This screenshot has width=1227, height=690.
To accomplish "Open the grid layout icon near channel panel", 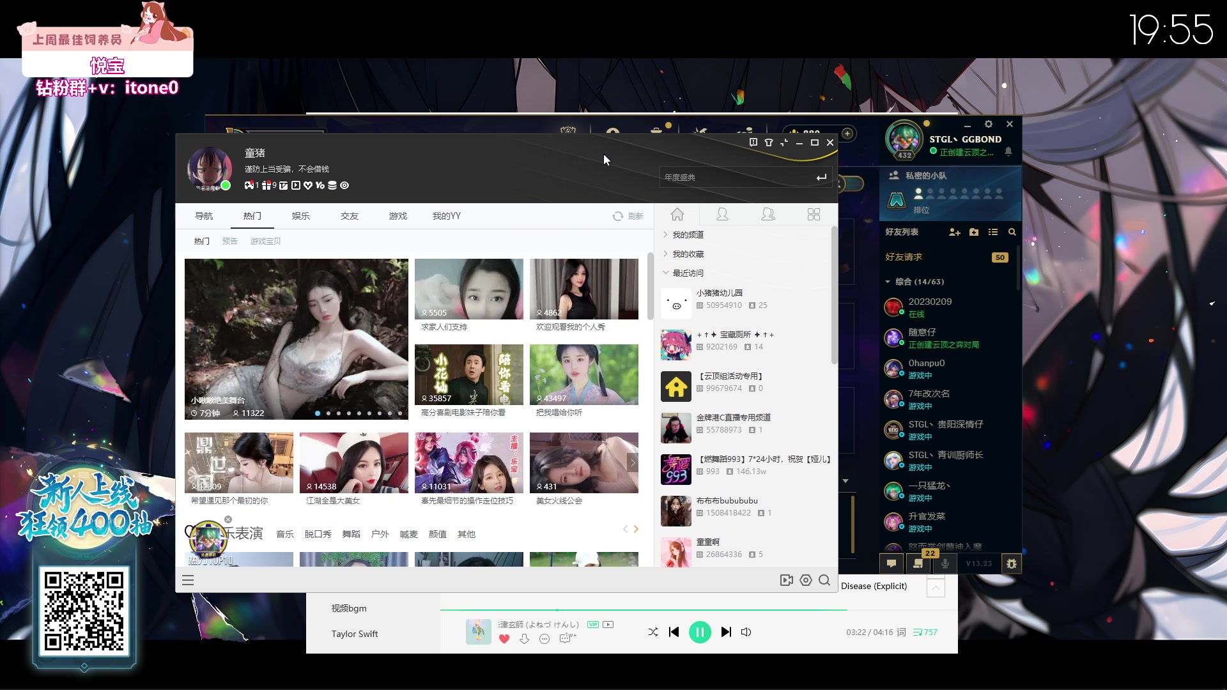I will (813, 214).
